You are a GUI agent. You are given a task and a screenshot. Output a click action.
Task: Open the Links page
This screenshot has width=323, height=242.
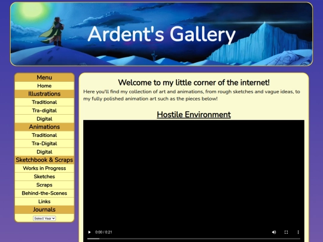[44, 201]
